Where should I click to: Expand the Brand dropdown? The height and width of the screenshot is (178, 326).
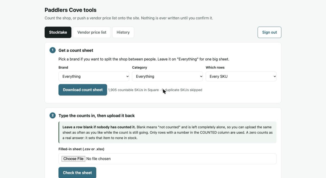coord(94,76)
